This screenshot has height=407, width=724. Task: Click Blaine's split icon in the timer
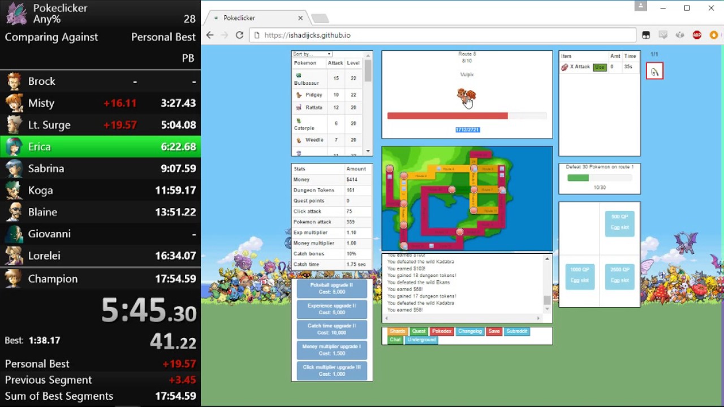pos(14,212)
